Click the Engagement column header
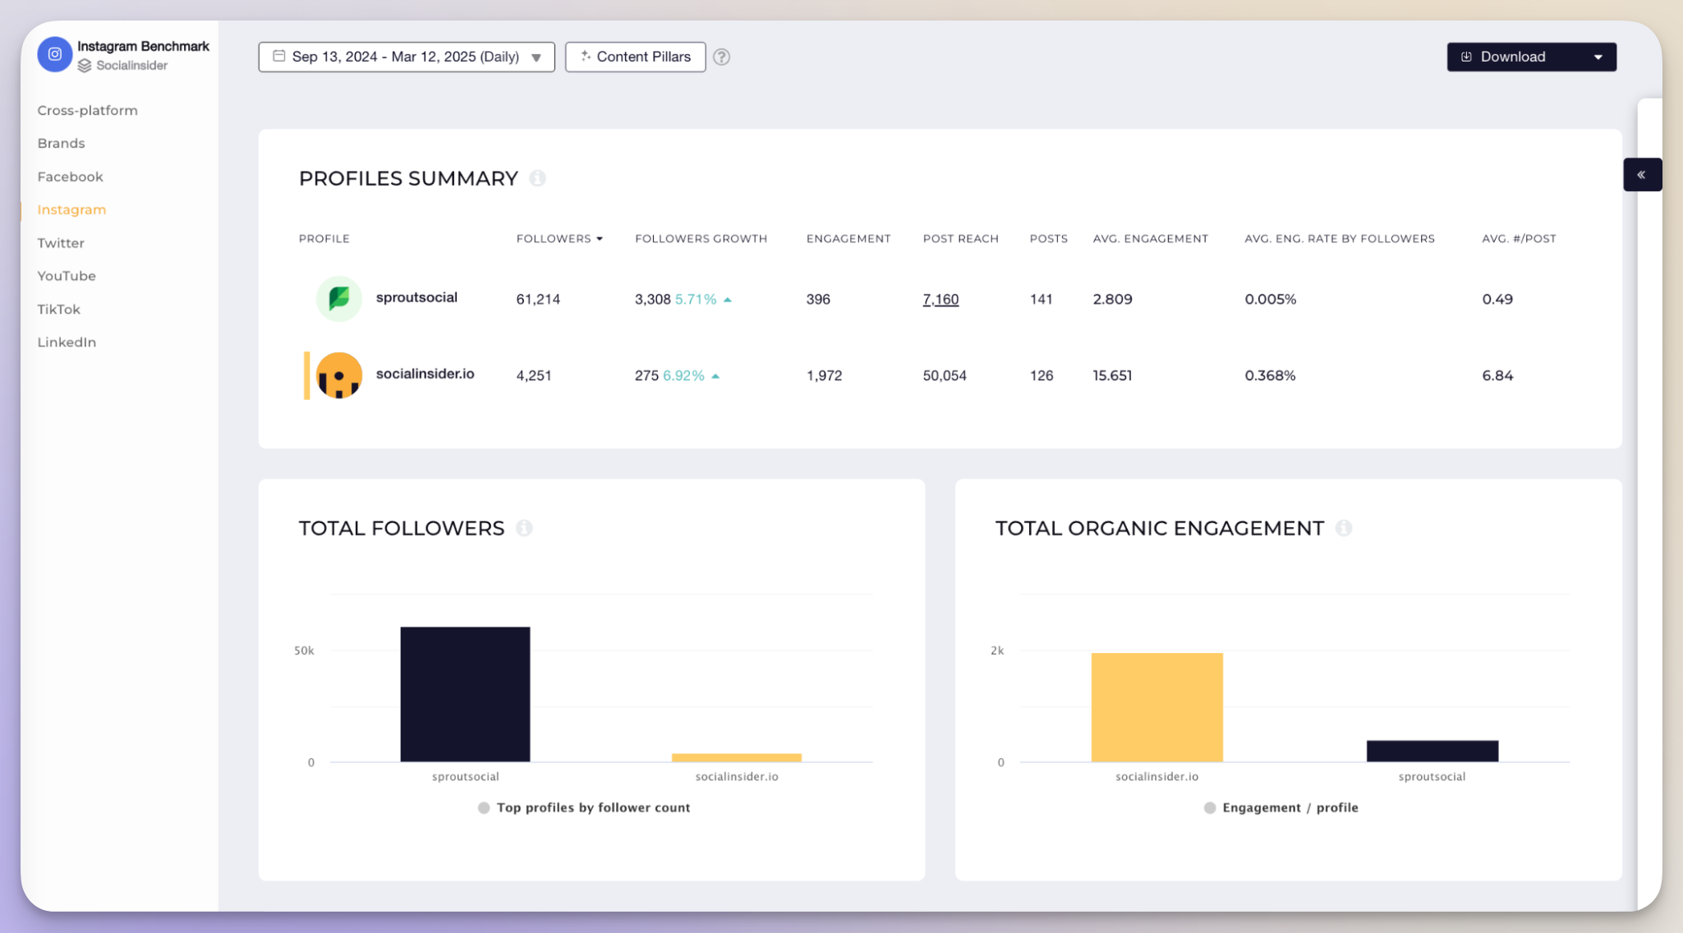This screenshot has height=933, width=1683. tap(848, 238)
